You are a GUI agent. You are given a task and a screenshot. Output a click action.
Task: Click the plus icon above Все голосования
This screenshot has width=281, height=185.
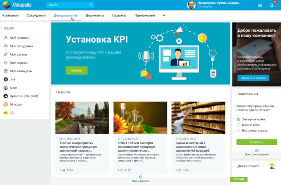(x=257, y=150)
